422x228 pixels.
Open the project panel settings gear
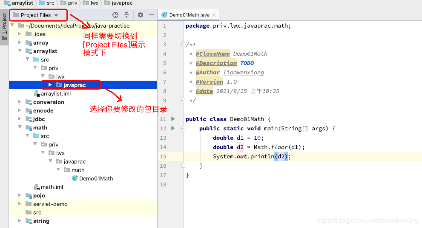(x=140, y=15)
